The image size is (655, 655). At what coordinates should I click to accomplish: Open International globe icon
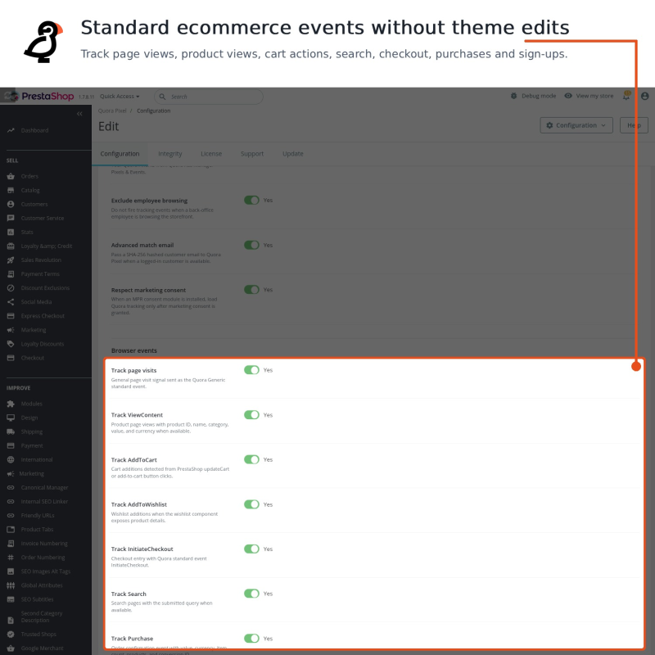11,459
